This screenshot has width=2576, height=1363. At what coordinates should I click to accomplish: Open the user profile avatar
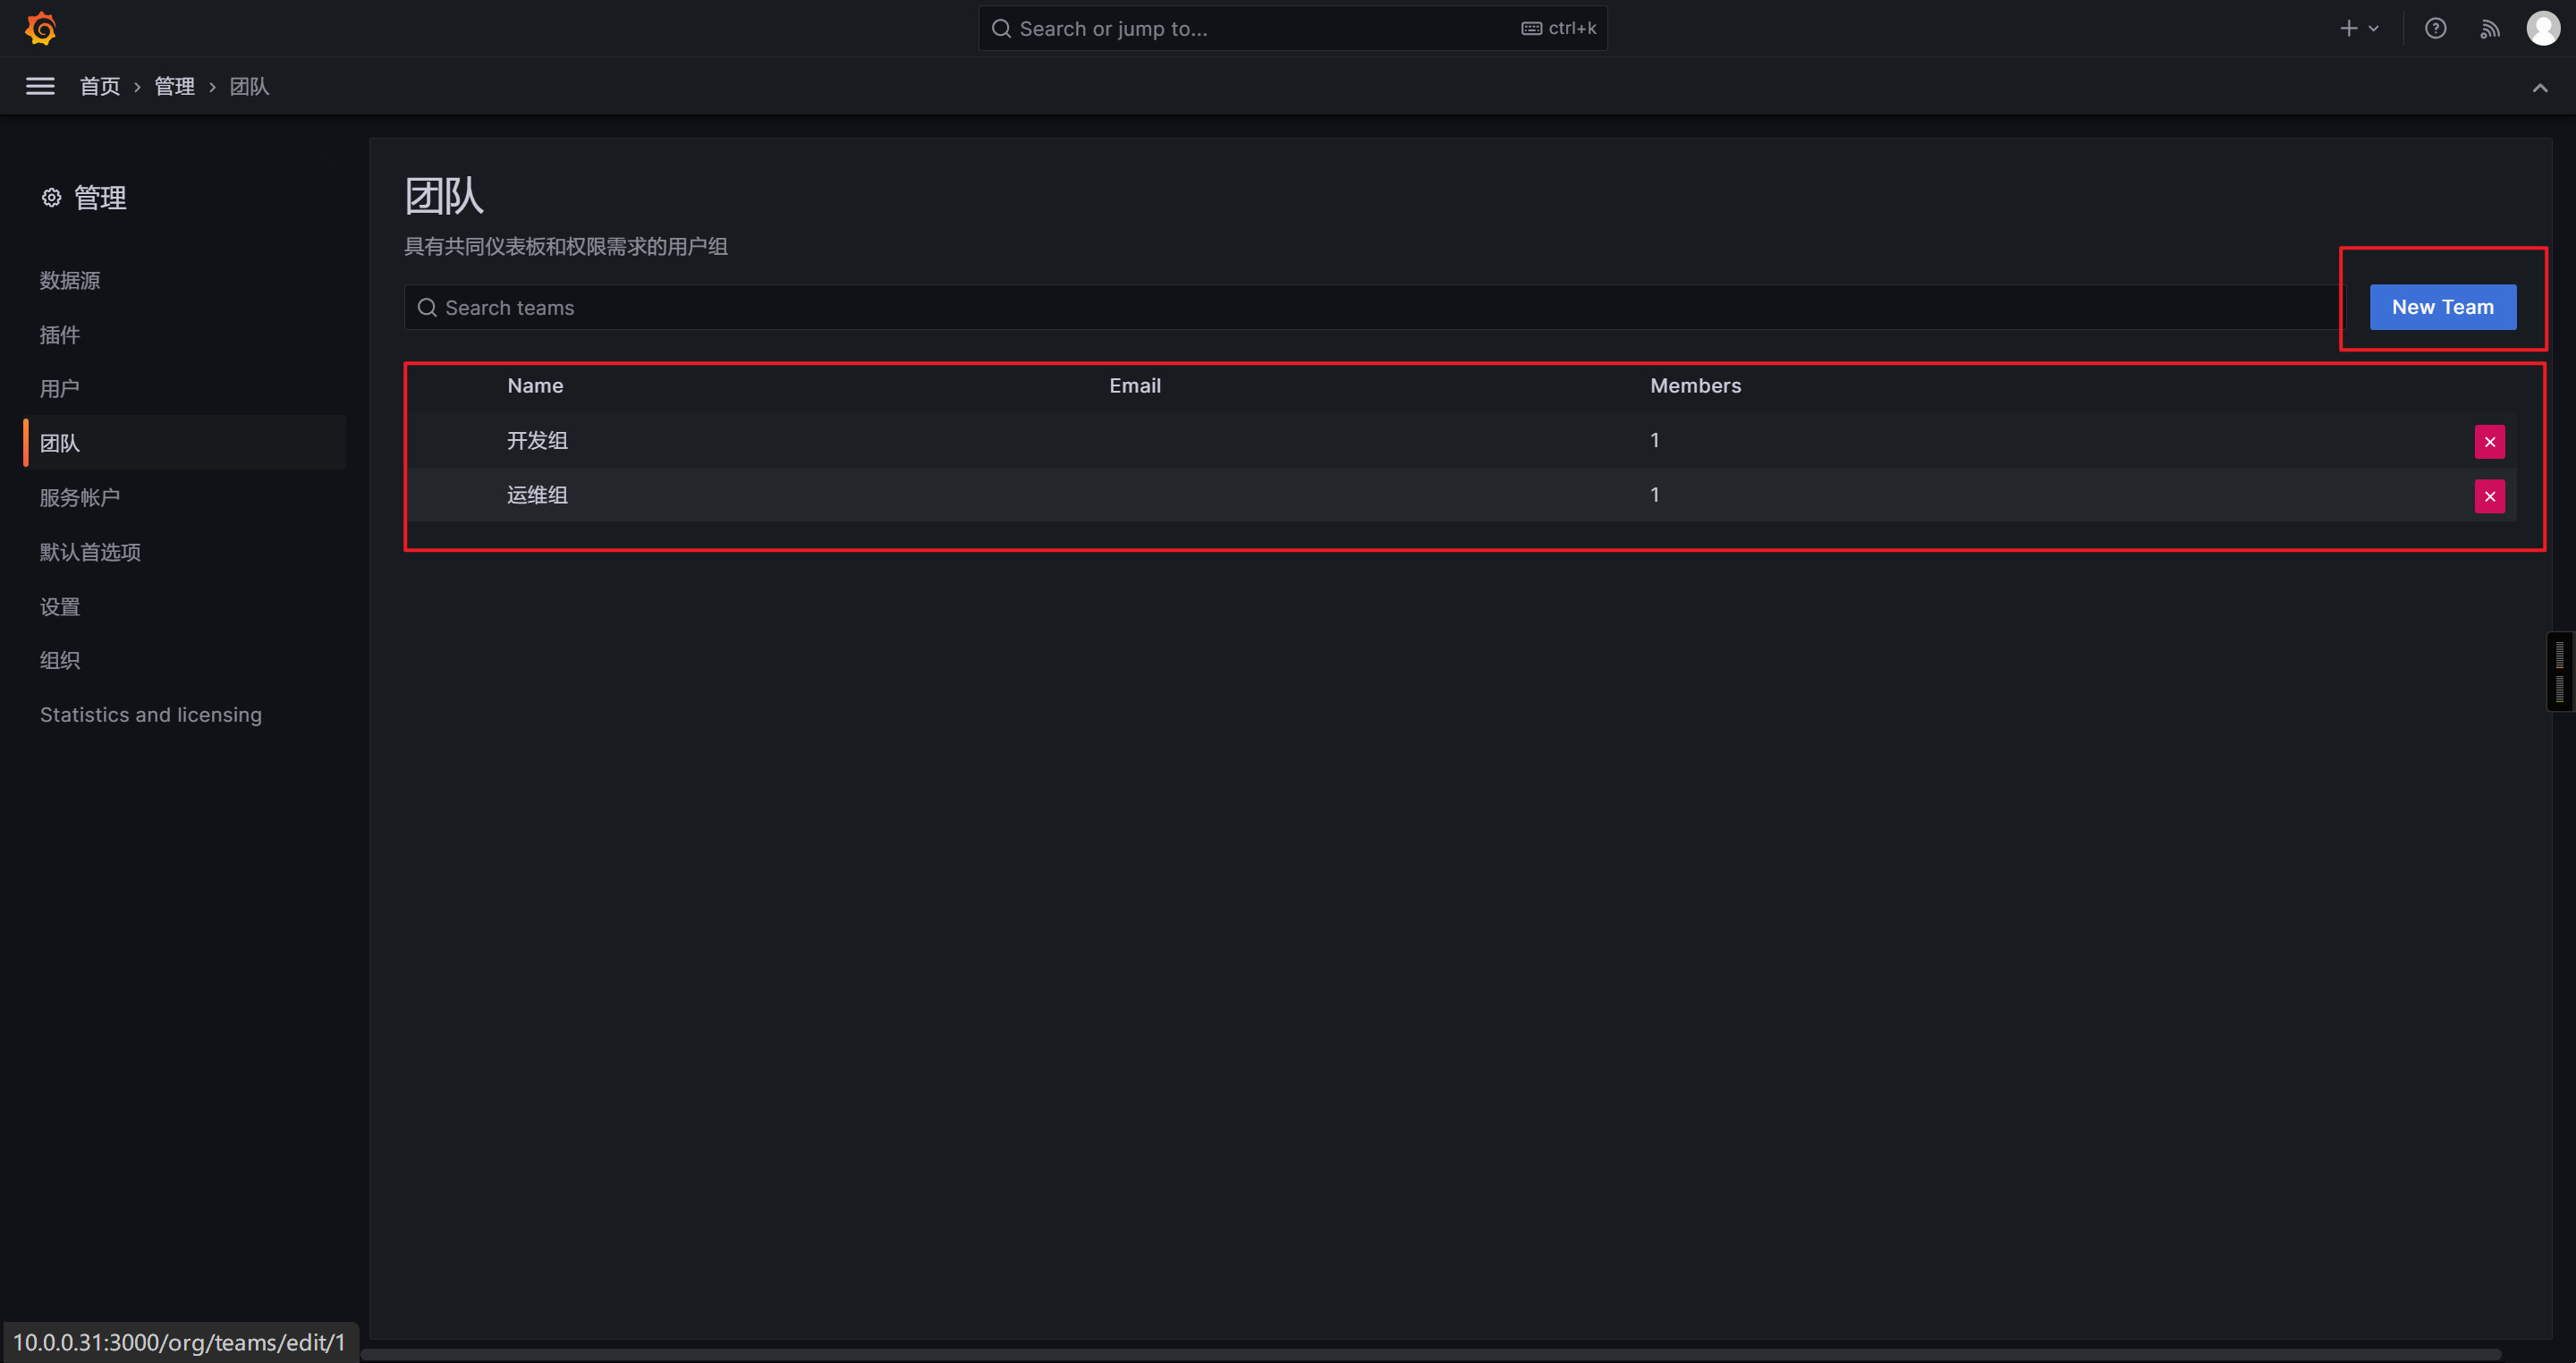click(x=2543, y=28)
